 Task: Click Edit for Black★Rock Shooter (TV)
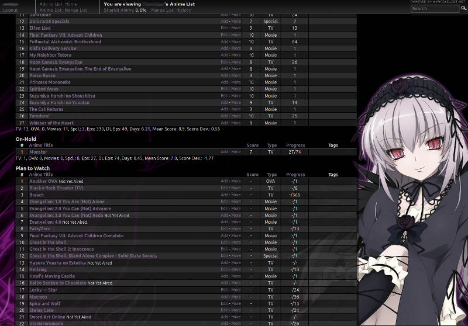225,188
